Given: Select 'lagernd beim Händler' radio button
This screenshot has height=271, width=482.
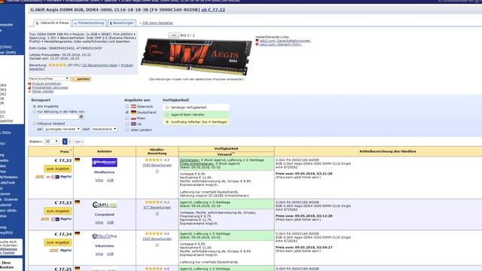Looking at the screenshot, I should pos(167,114).
